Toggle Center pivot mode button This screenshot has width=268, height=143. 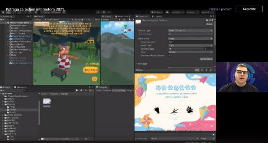click(45, 12)
